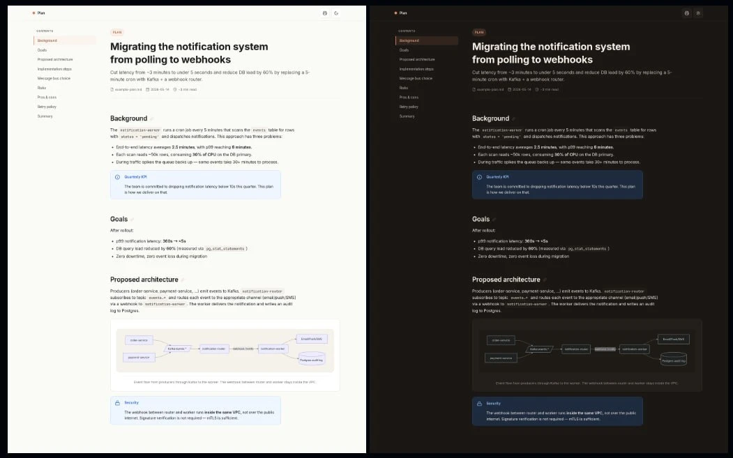Click the info icon in light Quarterly KPI callout
The image size is (733, 458).
(117, 177)
